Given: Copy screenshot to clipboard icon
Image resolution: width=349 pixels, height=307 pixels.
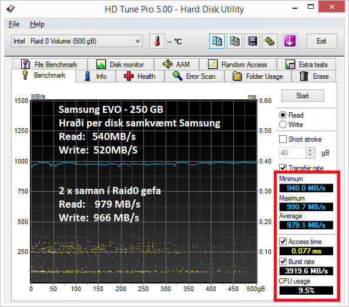Looking at the screenshot, I should click(234, 41).
